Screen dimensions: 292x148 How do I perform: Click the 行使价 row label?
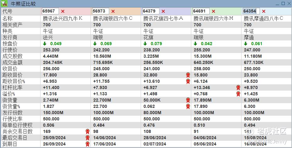(10, 50)
